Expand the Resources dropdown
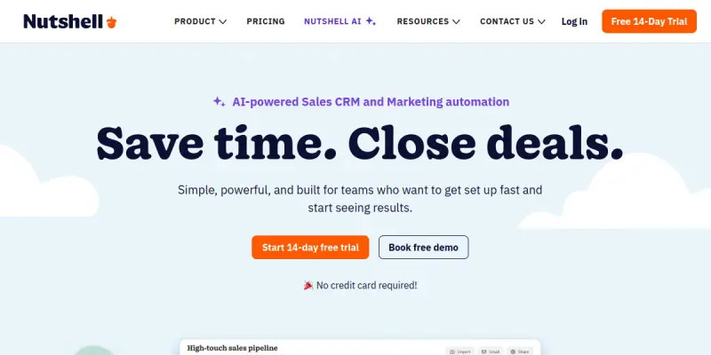 [428, 21]
